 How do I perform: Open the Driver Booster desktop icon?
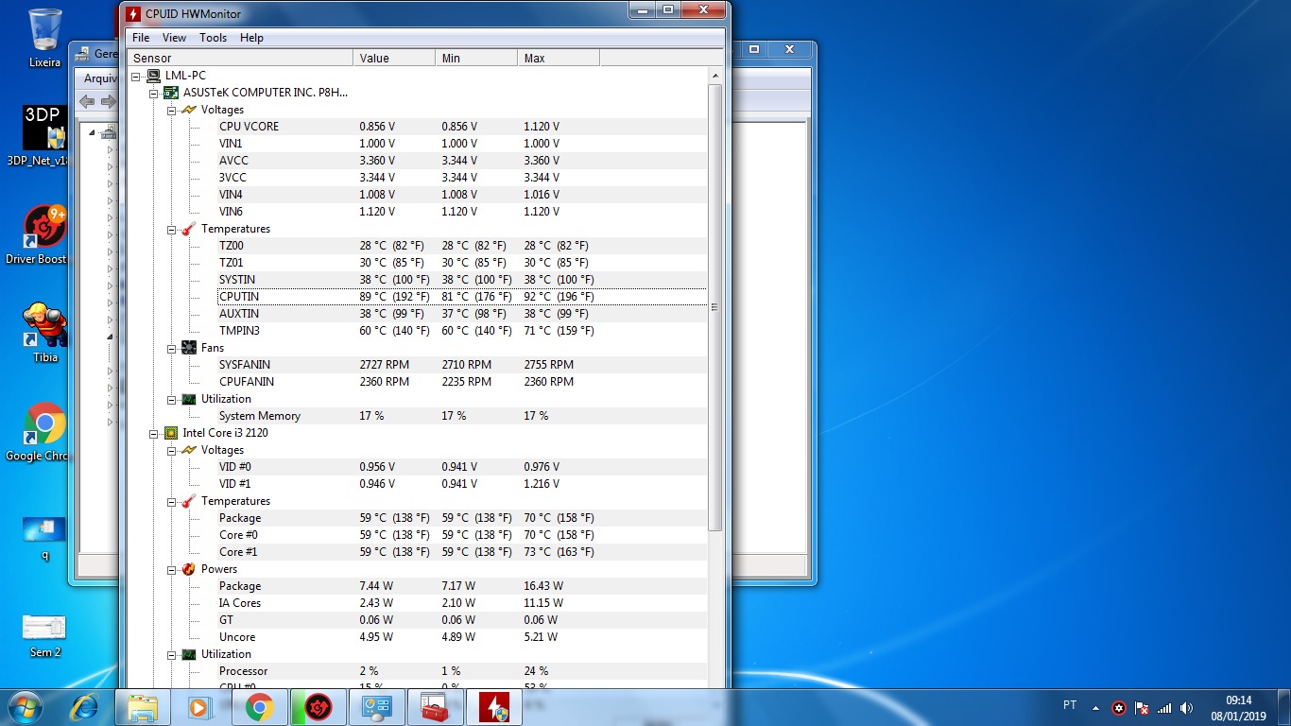pyautogui.click(x=45, y=234)
